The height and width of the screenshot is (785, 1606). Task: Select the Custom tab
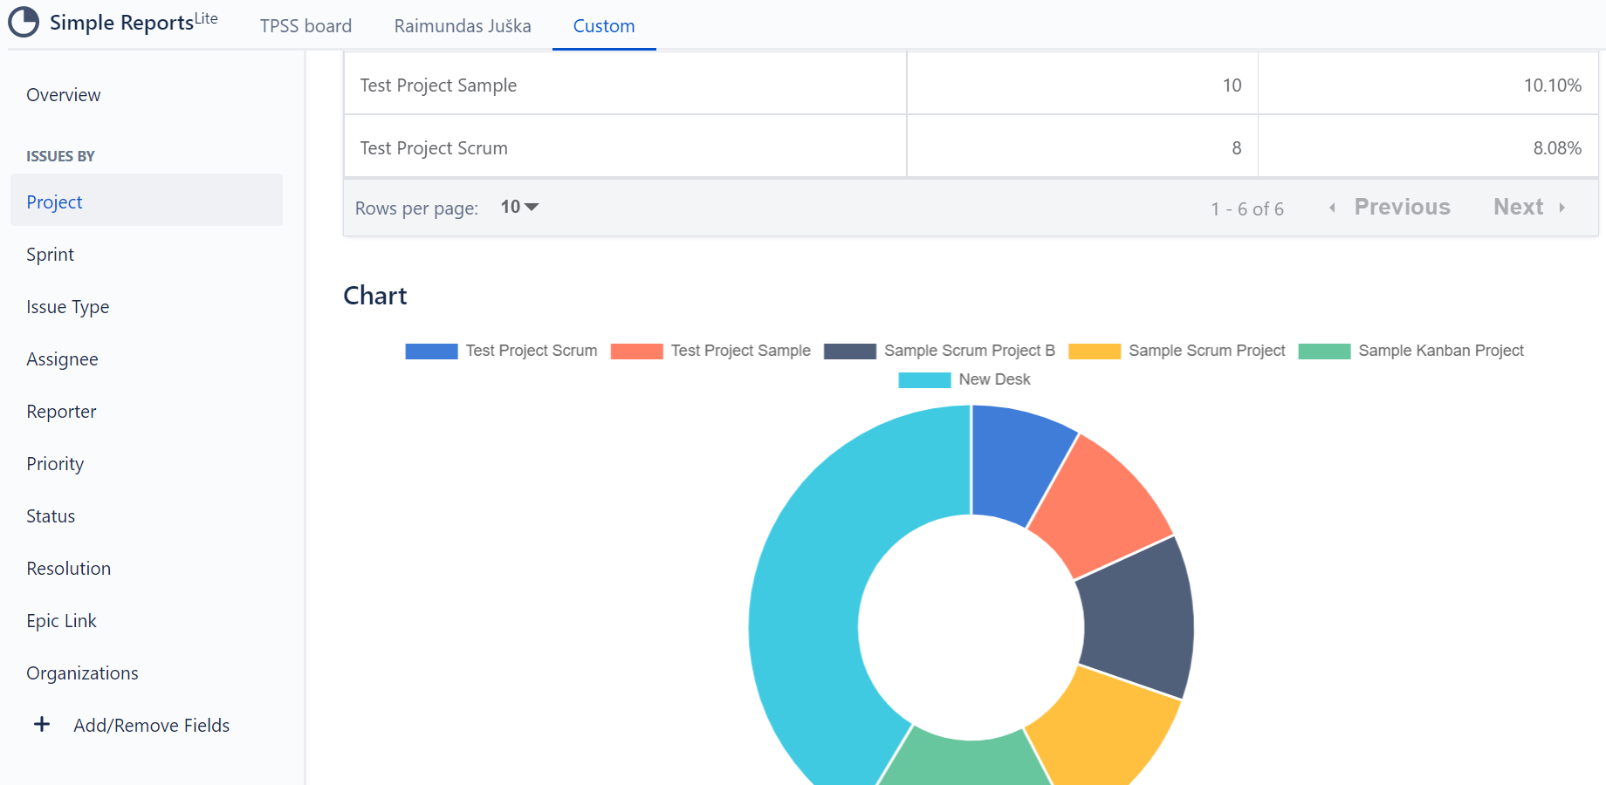coord(604,26)
